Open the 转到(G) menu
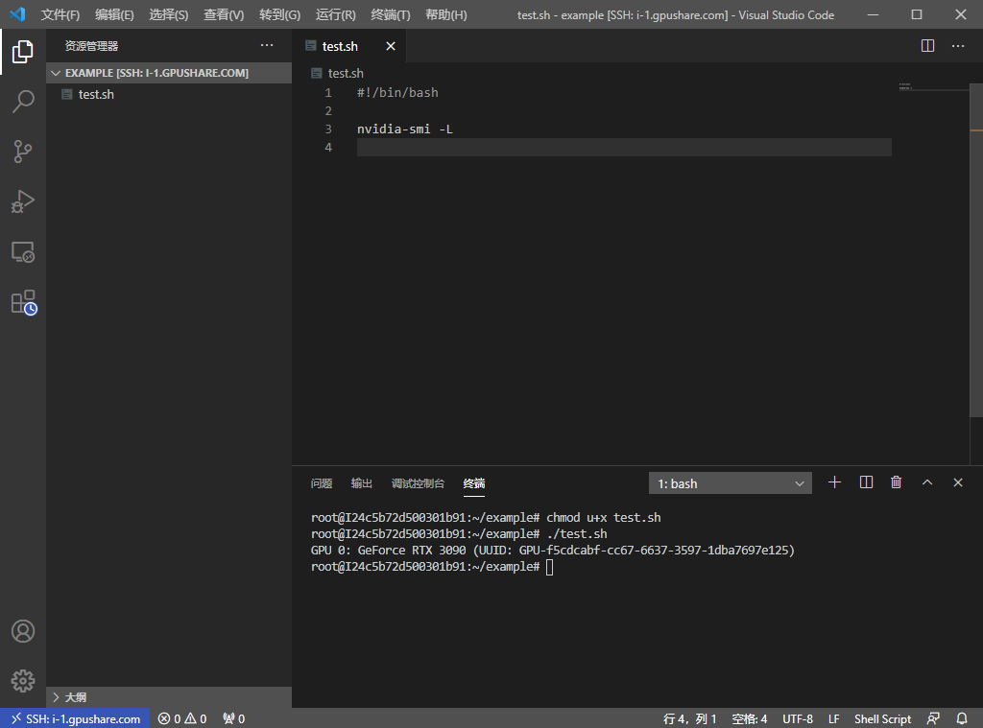The image size is (983, 728). (x=279, y=14)
